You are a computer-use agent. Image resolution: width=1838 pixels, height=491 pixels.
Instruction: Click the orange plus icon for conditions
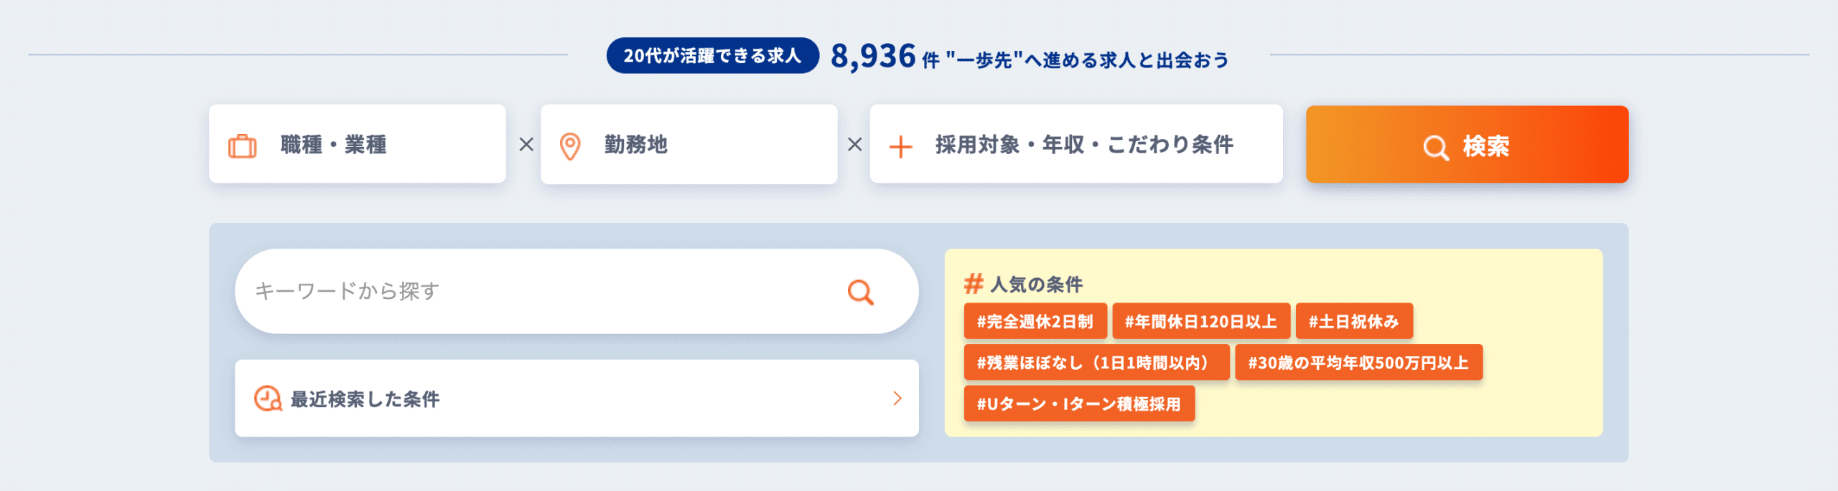900,147
